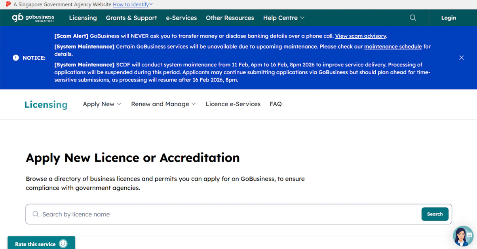Viewport: 477px width, 249px height.
Task: Click the Login button
Action: click(x=448, y=17)
